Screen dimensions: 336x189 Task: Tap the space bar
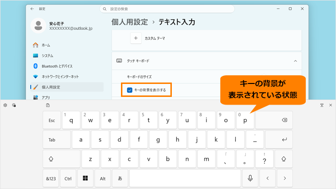(185, 178)
